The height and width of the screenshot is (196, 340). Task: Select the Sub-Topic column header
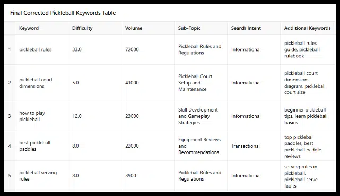coord(201,28)
